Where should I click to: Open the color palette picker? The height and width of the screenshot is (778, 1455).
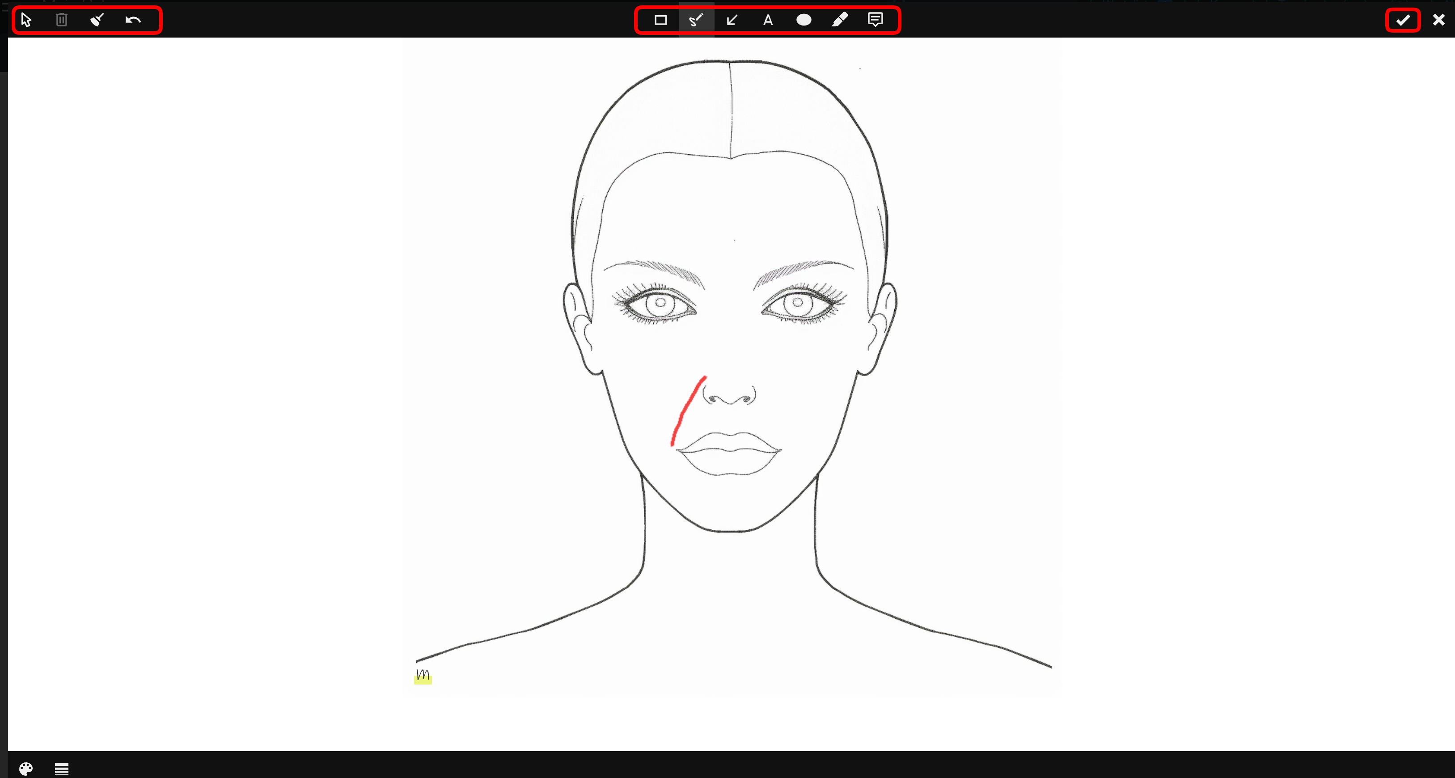(x=26, y=769)
